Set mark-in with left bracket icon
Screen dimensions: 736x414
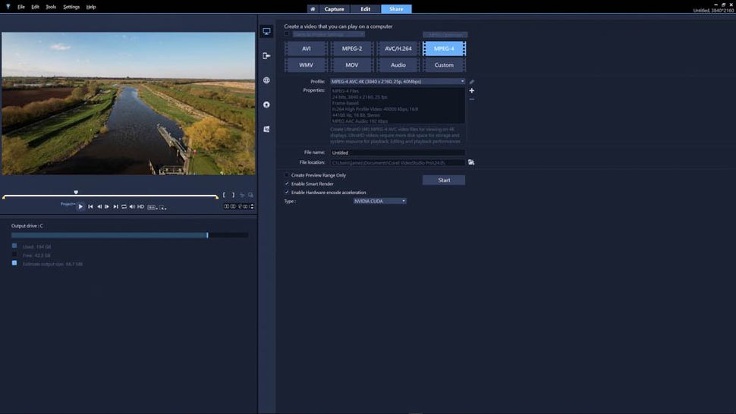(x=225, y=195)
